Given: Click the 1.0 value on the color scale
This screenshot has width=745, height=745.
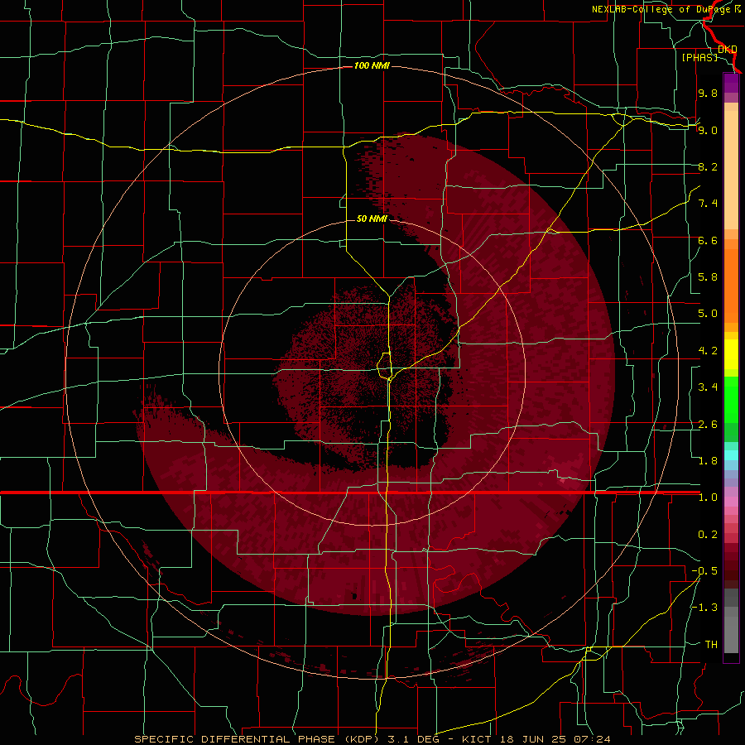Looking at the screenshot, I should pos(708,497).
